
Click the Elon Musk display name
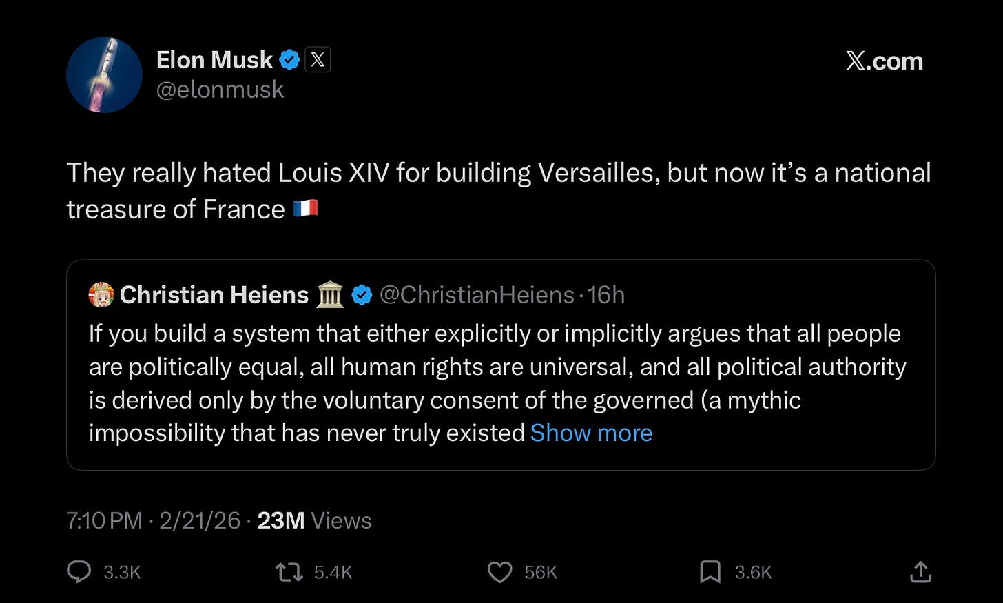tap(214, 60)
